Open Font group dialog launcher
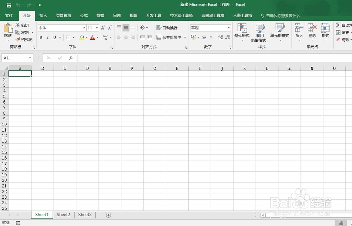The width and height of the screenshot is (352, 226). click(x=112, y=48)
